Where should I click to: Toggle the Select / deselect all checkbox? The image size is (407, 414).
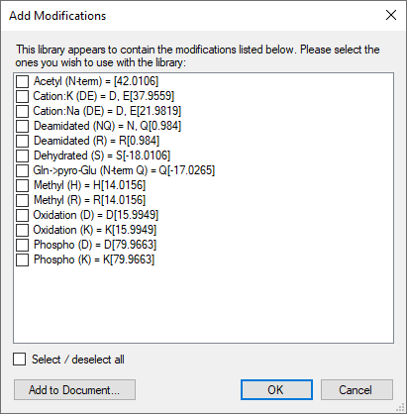(x=20, y=360)
